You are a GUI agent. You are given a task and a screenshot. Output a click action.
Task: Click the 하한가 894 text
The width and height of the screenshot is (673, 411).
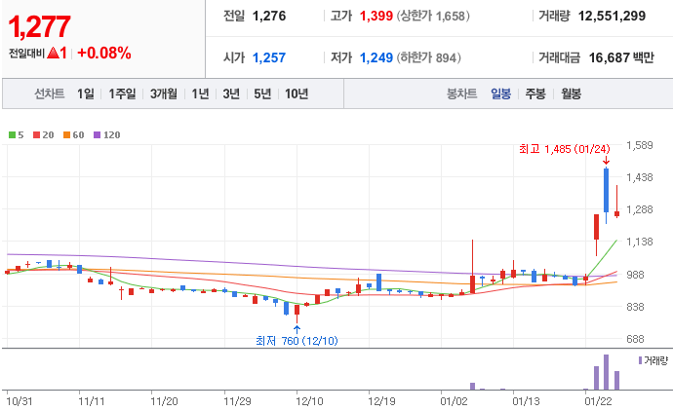point(429,57)
